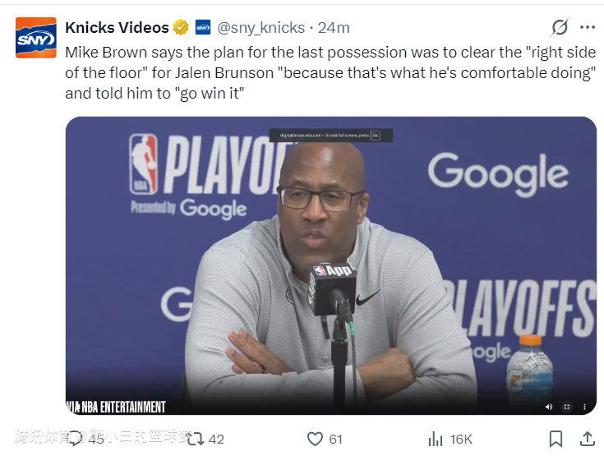This screenshot has width=604, height=456.
Task: Open the video's three-dot options
Action: [583, 407]
